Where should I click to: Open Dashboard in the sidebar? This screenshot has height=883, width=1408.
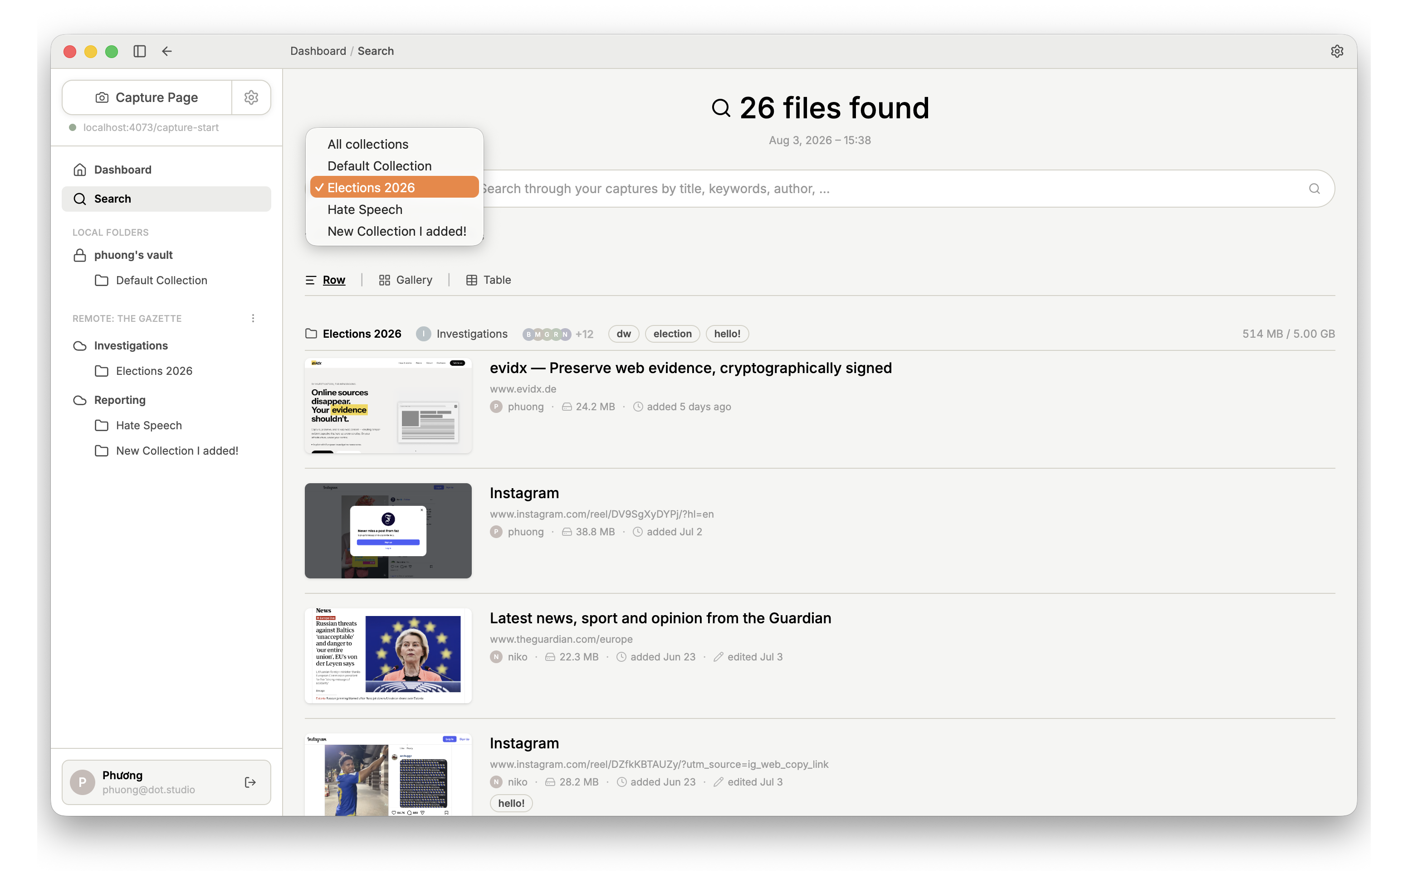tap(166, 170)
